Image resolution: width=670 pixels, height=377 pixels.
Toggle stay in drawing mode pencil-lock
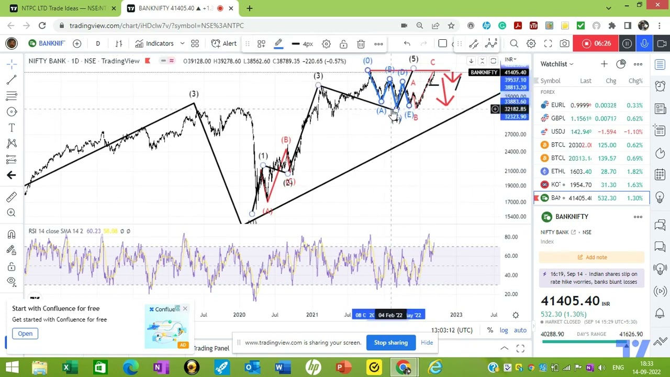pyautogui.click(x=12, y=250)
